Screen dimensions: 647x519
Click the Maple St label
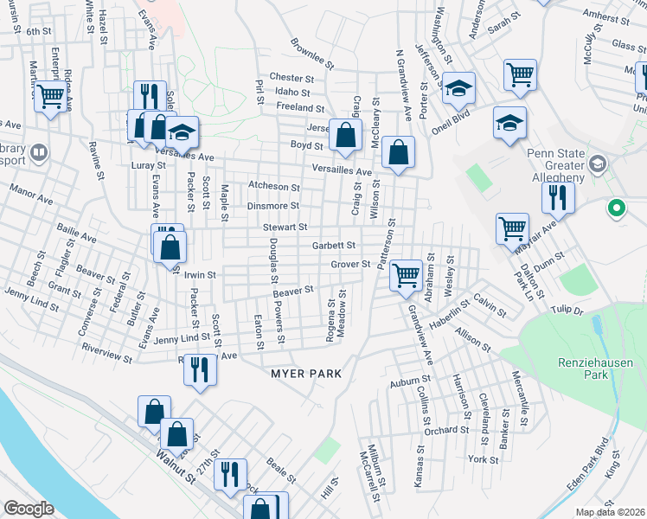click(225, 202)
